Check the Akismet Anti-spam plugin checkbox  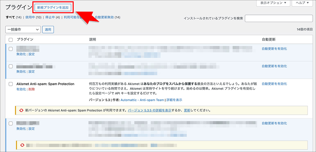[x=11, y=84]
